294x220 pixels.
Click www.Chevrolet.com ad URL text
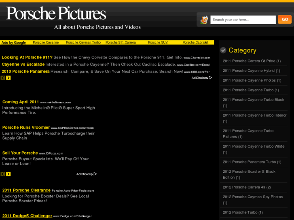pyautogui.click(x=197, y=58)
